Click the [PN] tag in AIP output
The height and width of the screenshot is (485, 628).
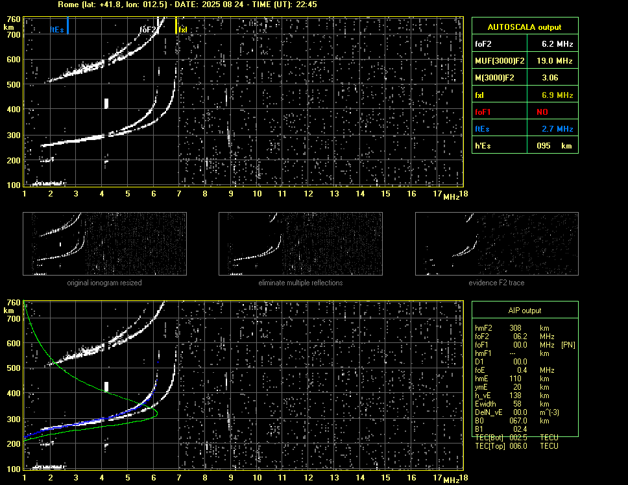click(x=568, y=345)
